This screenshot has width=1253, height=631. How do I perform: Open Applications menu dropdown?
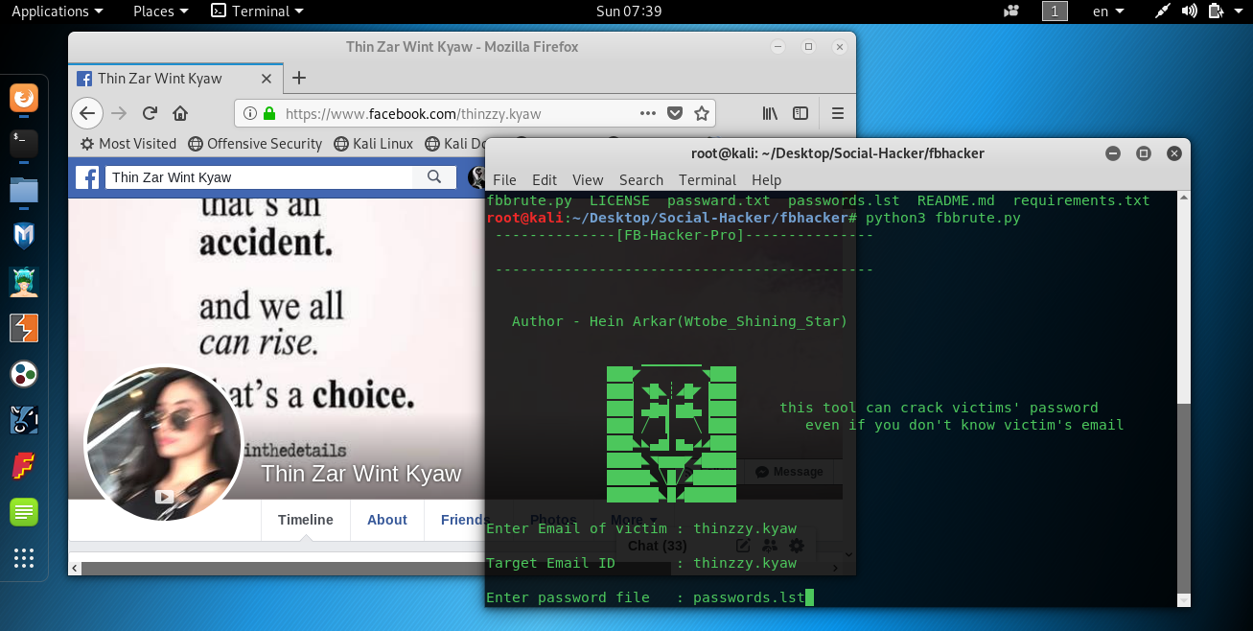[x=57, y=12]
